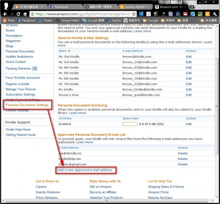Viewport: 220px width, 204px height.
Task: Select Personal Document Settings in sidebar
Action: point(27,105)
